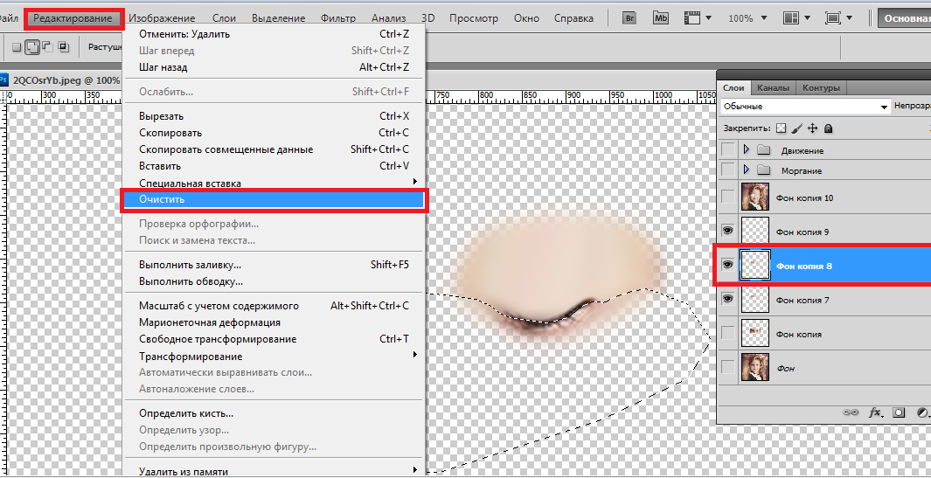Choose Определить кисть menu entry
The width and height of the screenshot is (931, 478).
(x=274, y=412)
